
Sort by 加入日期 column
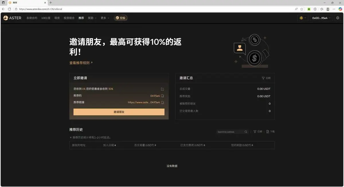click(x=110, y=145)
